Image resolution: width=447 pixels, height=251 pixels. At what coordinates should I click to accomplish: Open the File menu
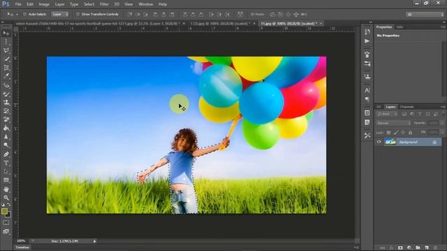(18, 4)
